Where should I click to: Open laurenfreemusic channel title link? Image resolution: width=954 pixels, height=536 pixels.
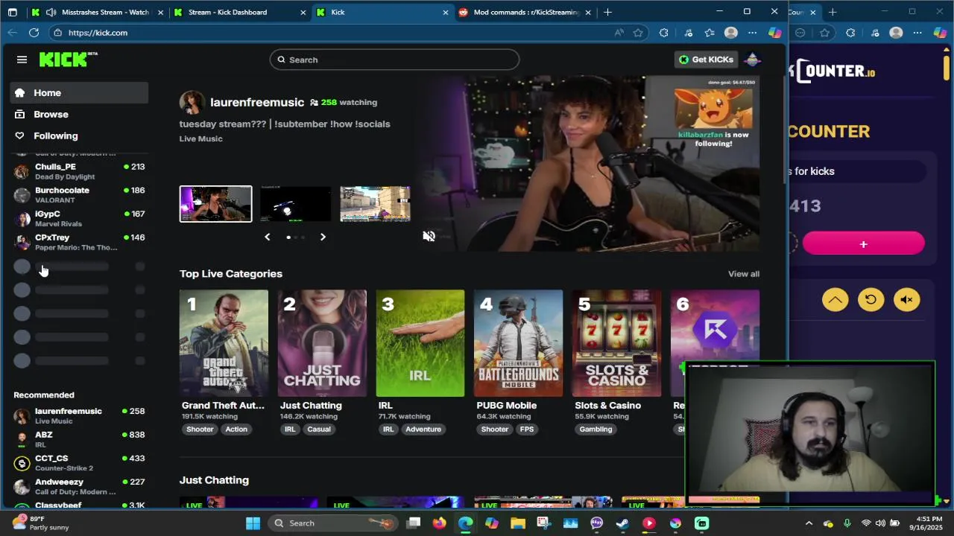(257, 103)
